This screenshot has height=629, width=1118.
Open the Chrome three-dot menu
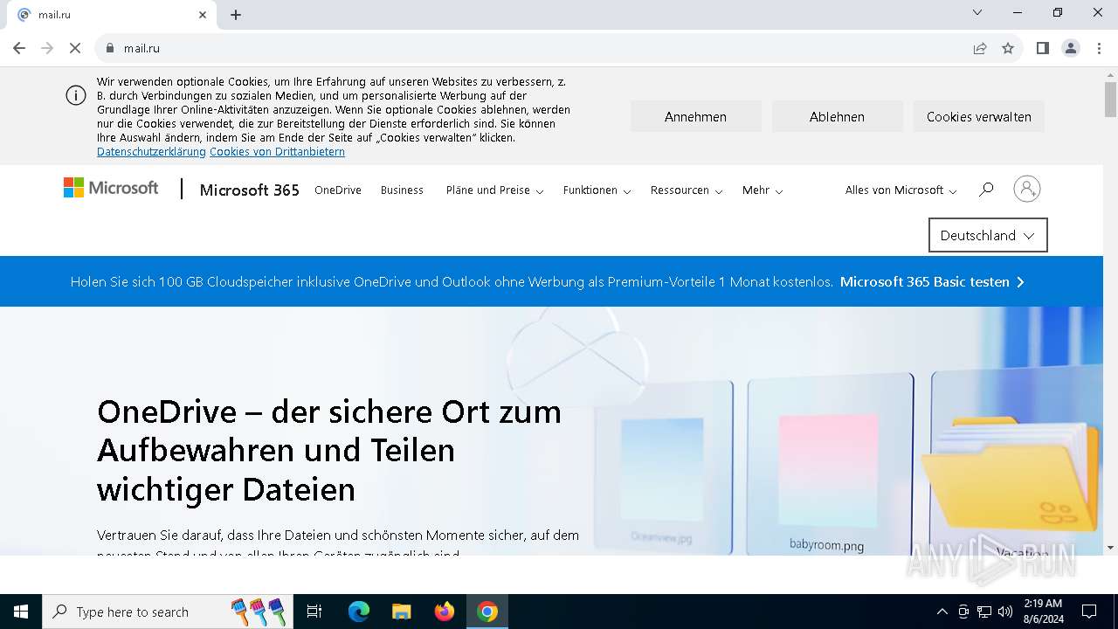tap(1099, 48)
